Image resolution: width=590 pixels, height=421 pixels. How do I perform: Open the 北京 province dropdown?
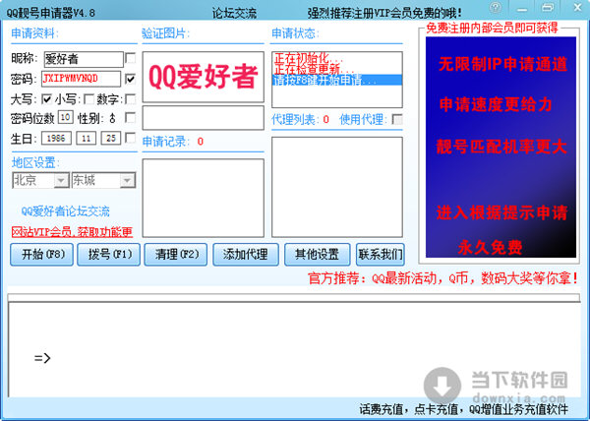click(x=61, y=181)
